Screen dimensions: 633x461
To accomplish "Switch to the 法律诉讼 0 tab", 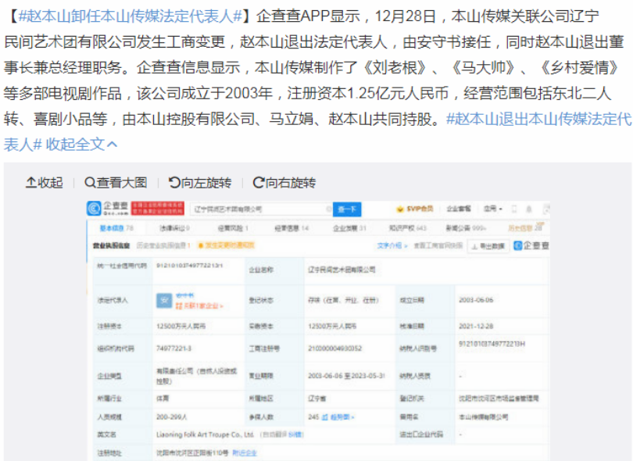I will click(x=175, y=228).
